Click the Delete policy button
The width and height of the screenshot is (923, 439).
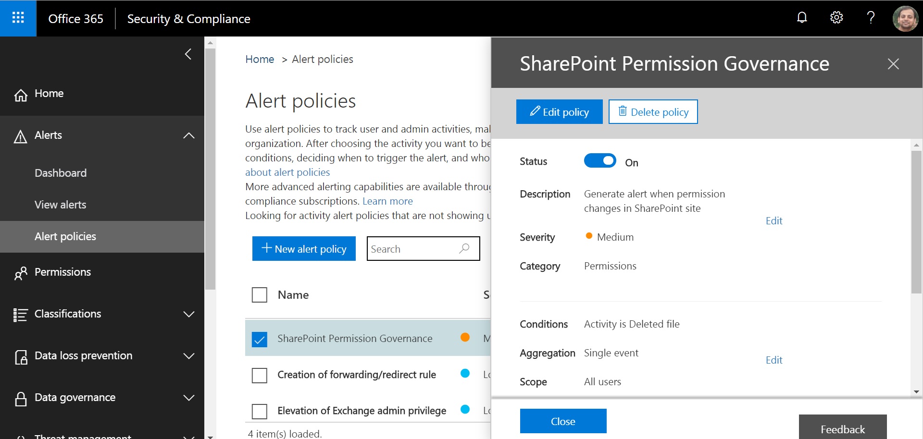(x=653, y=112)
